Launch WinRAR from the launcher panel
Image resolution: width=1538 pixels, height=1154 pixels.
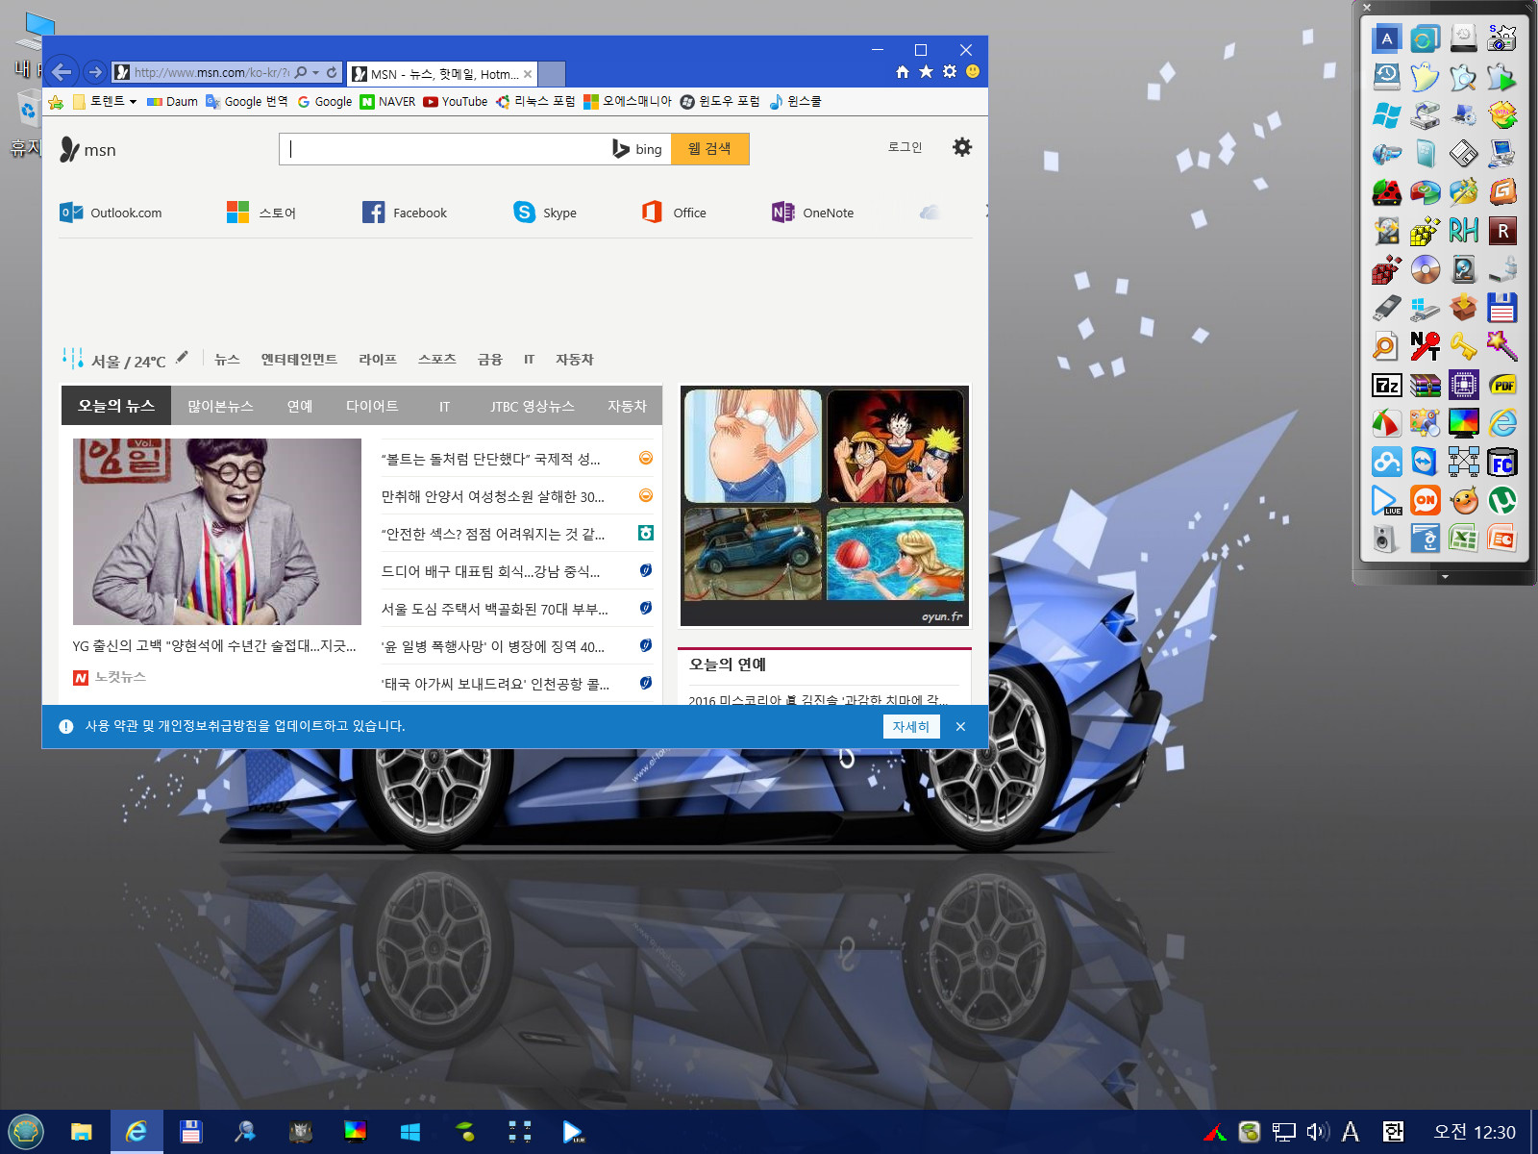1425,386
